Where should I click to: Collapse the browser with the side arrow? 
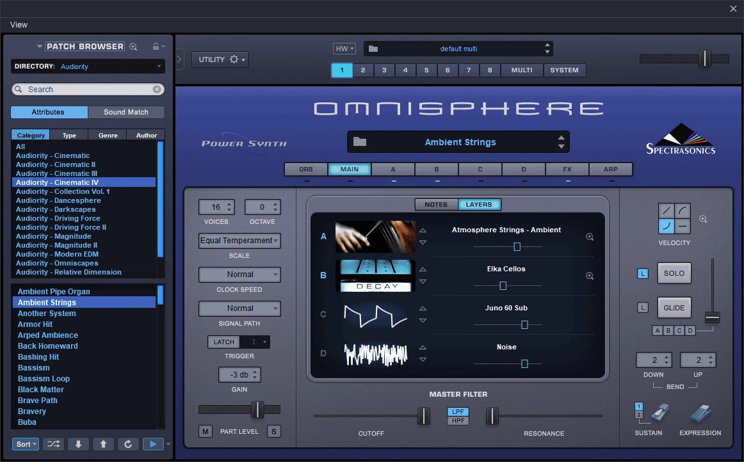pos(179,60)
